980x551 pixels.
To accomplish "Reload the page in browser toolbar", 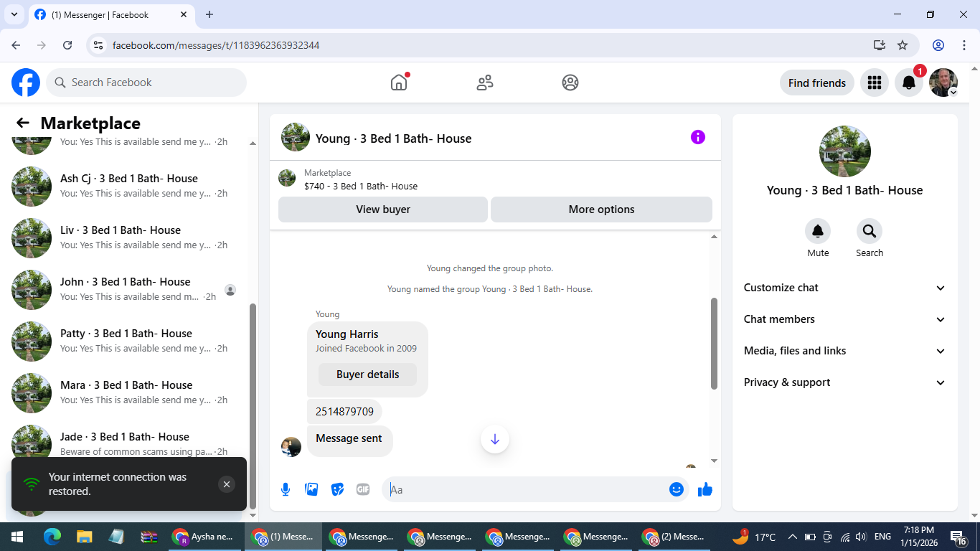I will pos(67,45).
